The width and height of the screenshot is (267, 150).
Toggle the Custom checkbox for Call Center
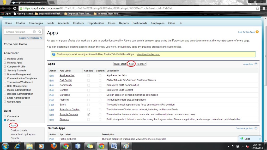coord(100,80)
